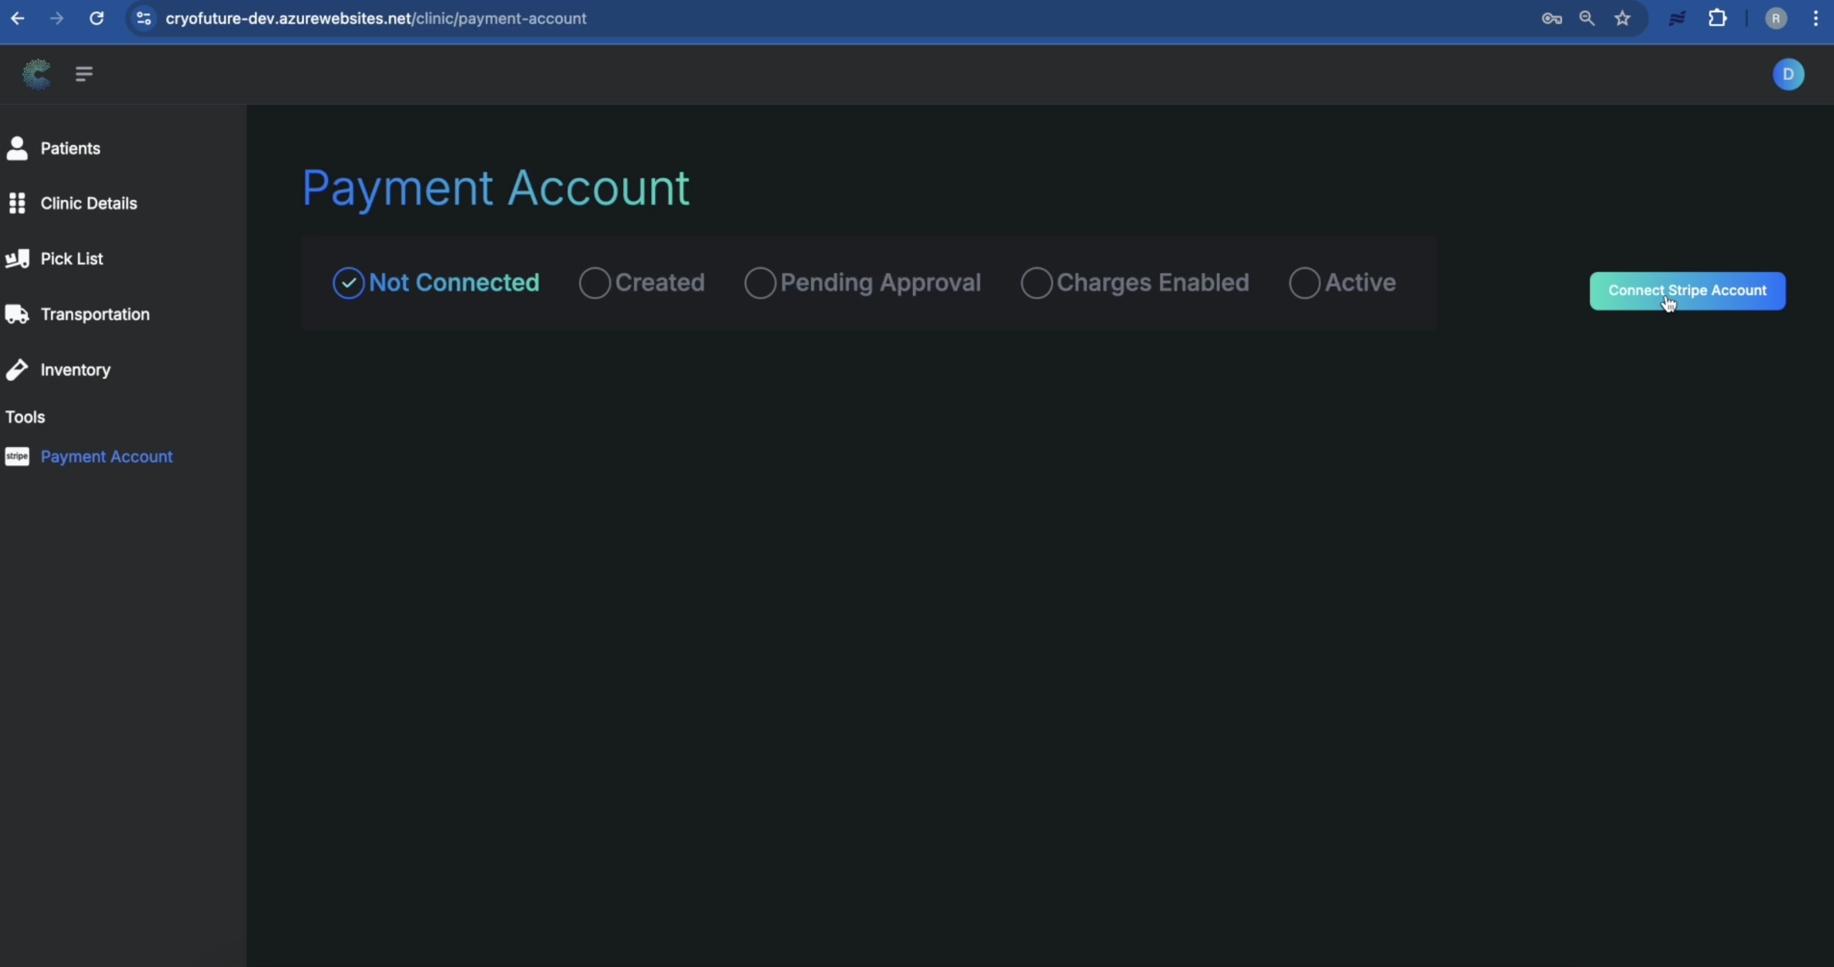Open site information via tune icon
The height and width of the screenshot is (967, 1834).
click(x=142, y=18)
